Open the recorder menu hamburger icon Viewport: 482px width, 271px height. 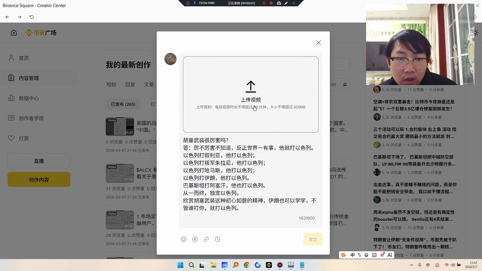coord(188,3)
